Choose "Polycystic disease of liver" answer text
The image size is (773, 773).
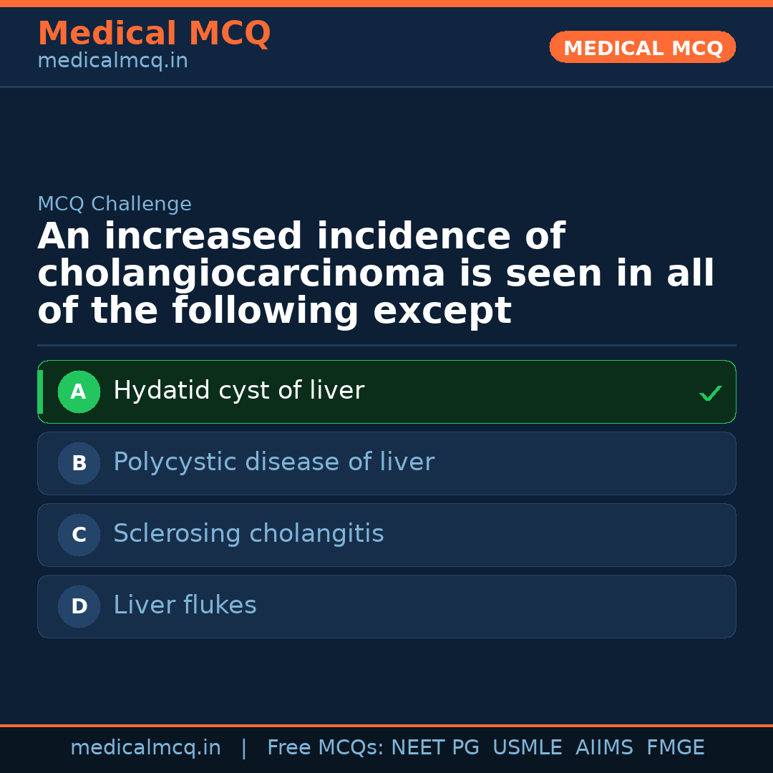(x=273, y=462)
